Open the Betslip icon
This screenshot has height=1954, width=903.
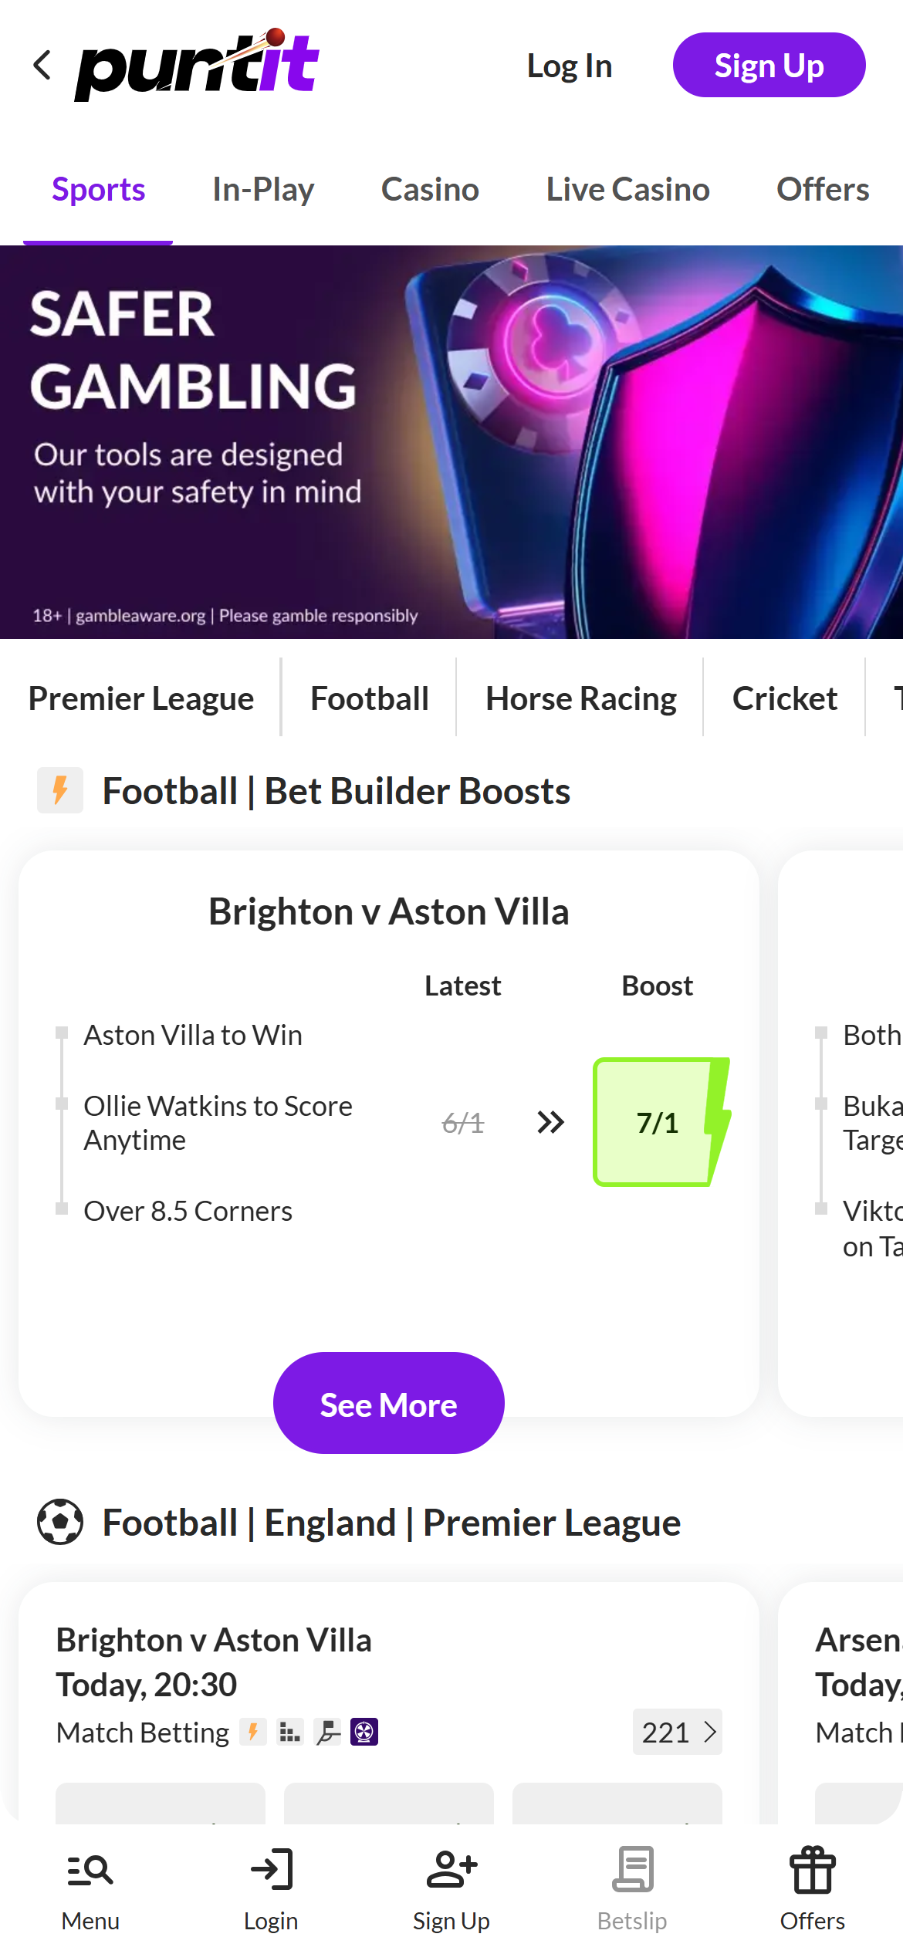tap(632, 1871)
